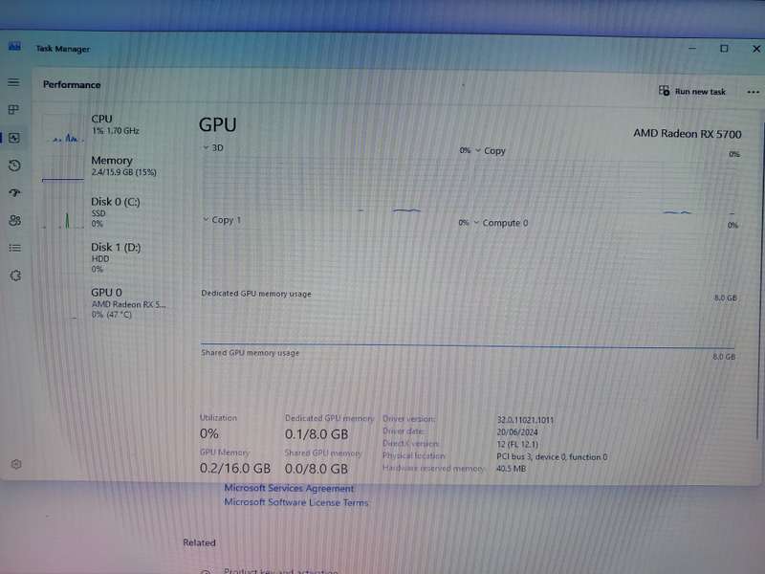Maximize the Task Manager window

tap(724, 49)
